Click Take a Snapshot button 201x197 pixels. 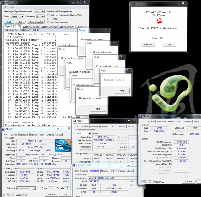(35, 22)
